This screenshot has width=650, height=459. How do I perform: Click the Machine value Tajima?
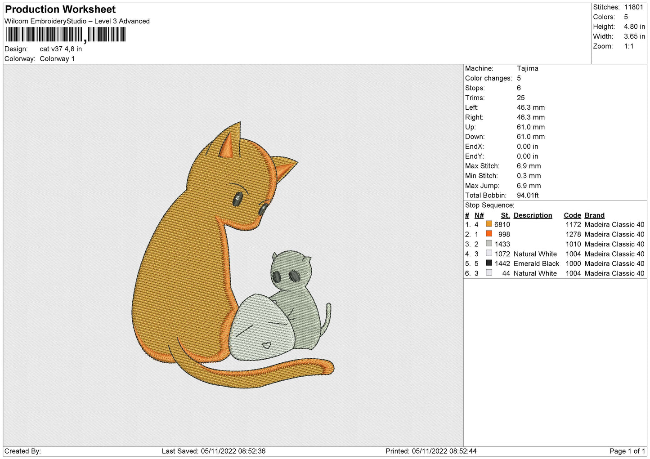pyautogui.click(x=527, y=68)
